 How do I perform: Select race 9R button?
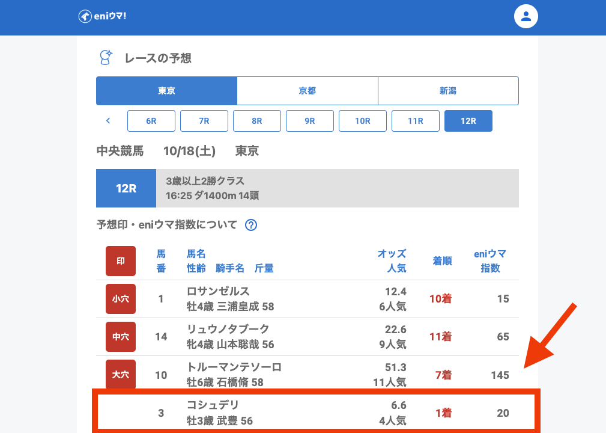click(x=310, y=121)
